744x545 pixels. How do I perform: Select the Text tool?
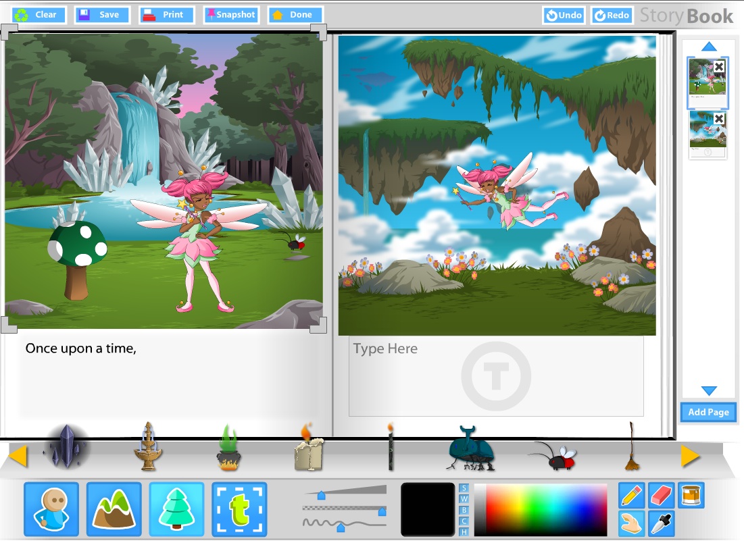(239, 509)
